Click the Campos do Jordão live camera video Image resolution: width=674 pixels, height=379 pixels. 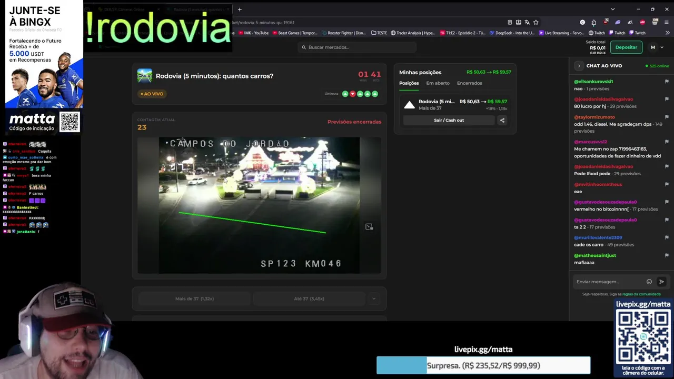(x=259, y=205)
